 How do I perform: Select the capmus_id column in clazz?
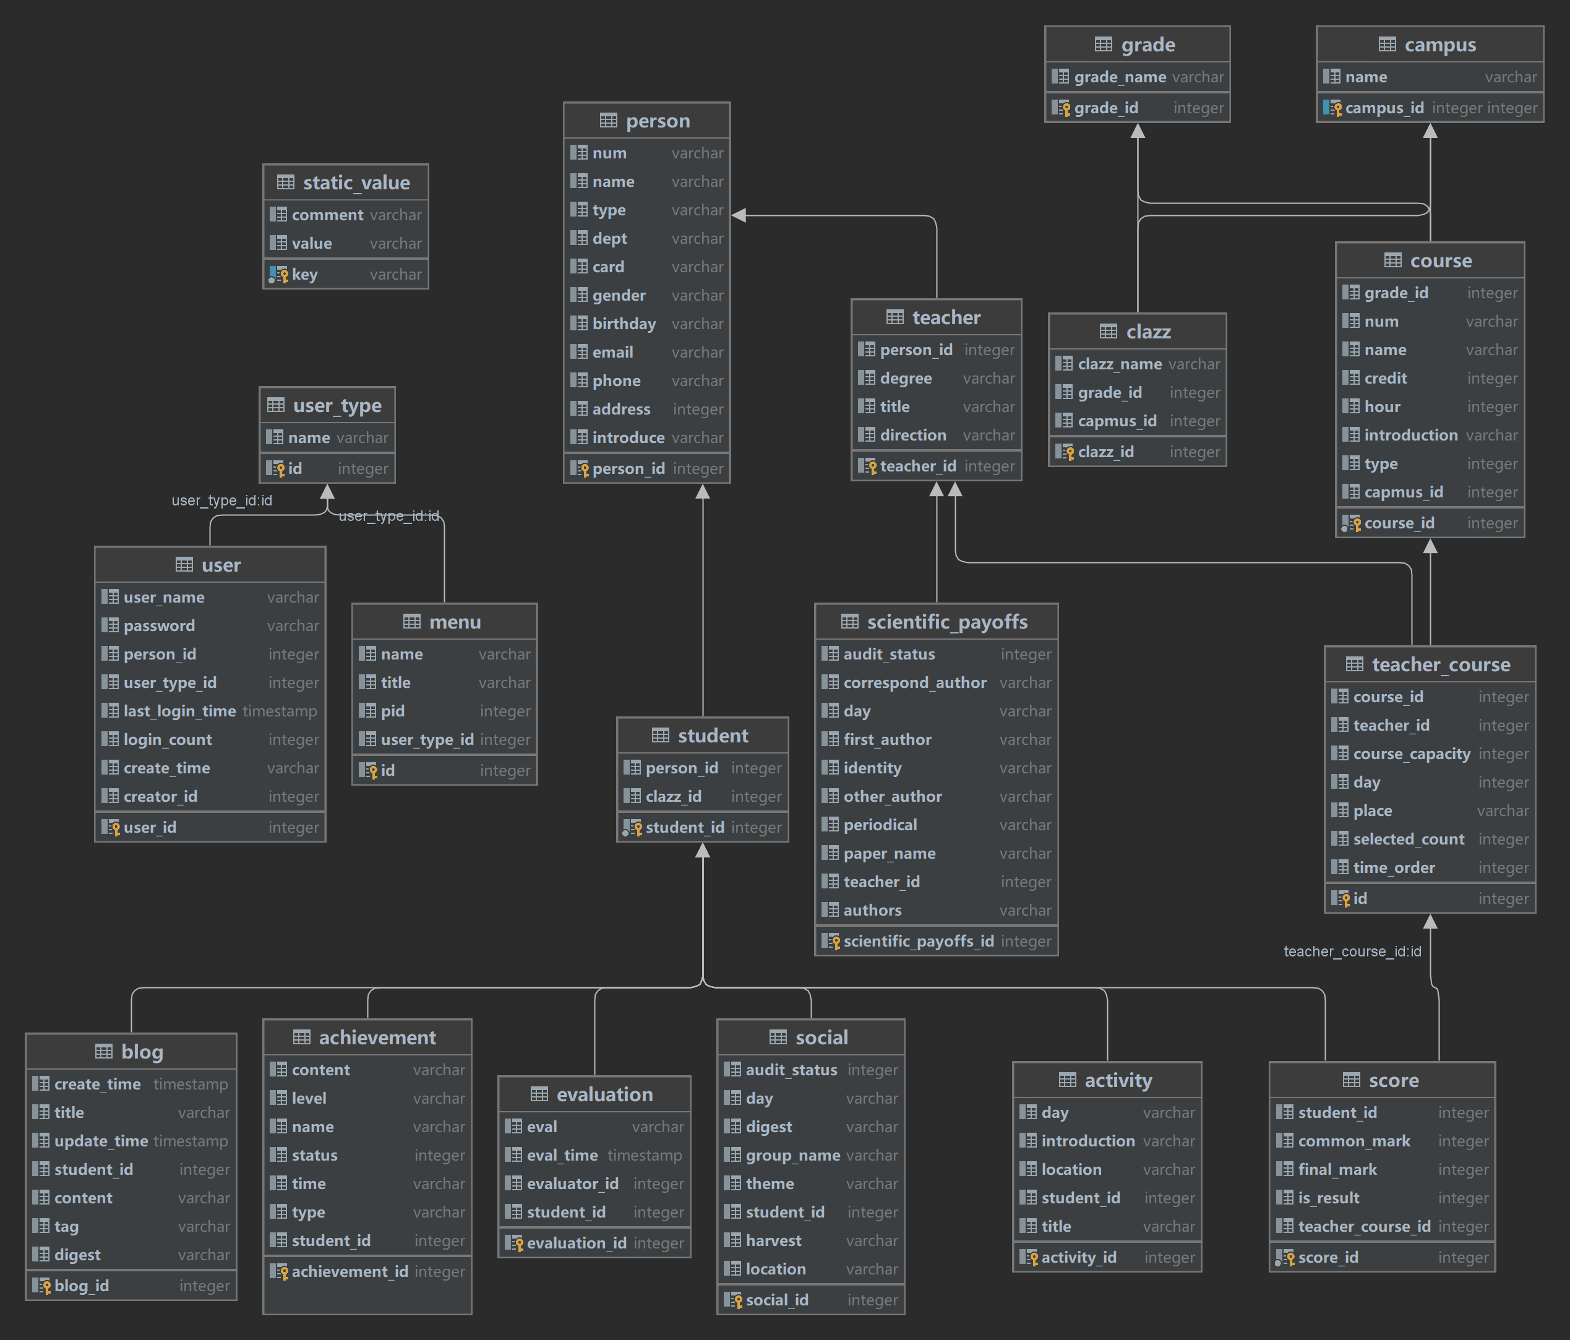(x=1138, y=421)
